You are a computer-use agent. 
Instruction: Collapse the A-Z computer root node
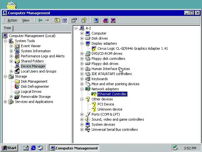[76, 28]
